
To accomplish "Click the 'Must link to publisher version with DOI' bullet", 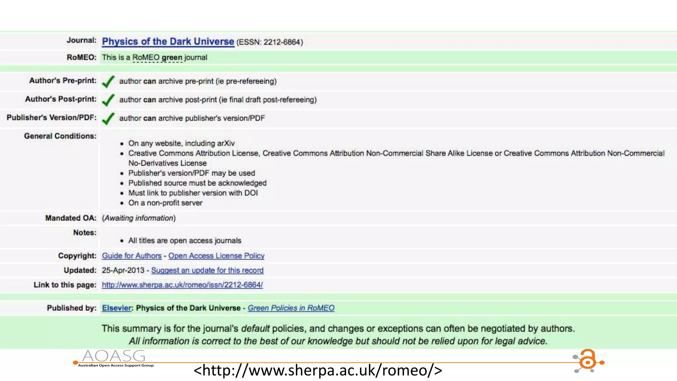I will click(x=193, y=193).
